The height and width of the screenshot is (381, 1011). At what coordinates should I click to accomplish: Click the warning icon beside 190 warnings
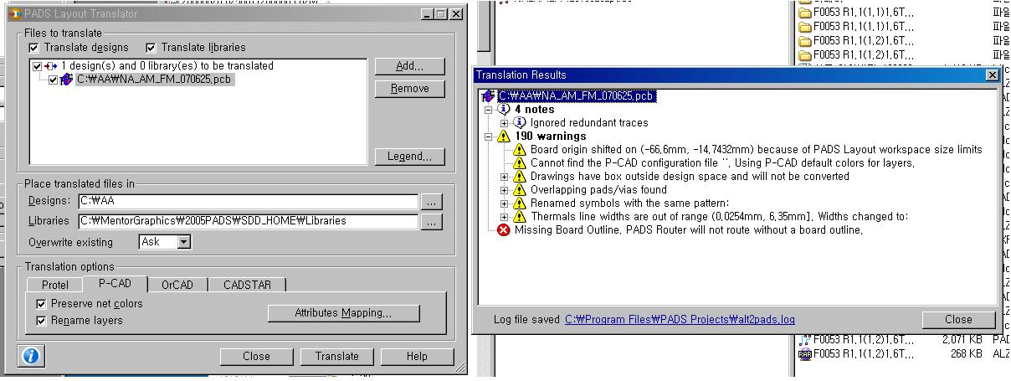point(503,136)
